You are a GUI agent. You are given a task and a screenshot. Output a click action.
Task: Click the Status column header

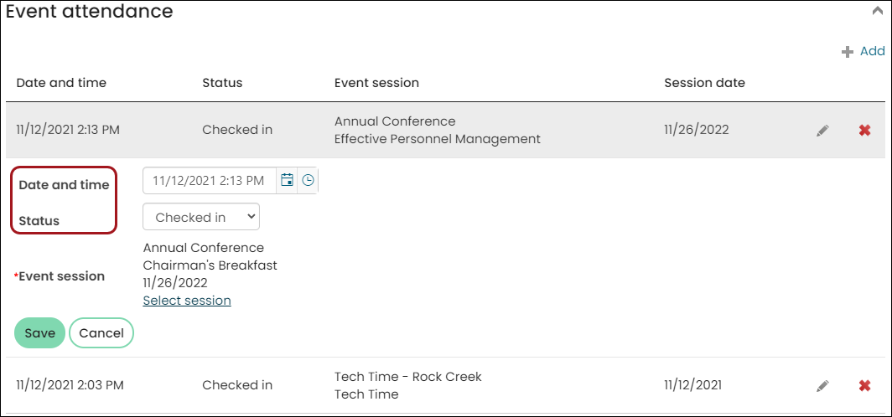coord(222,83)
